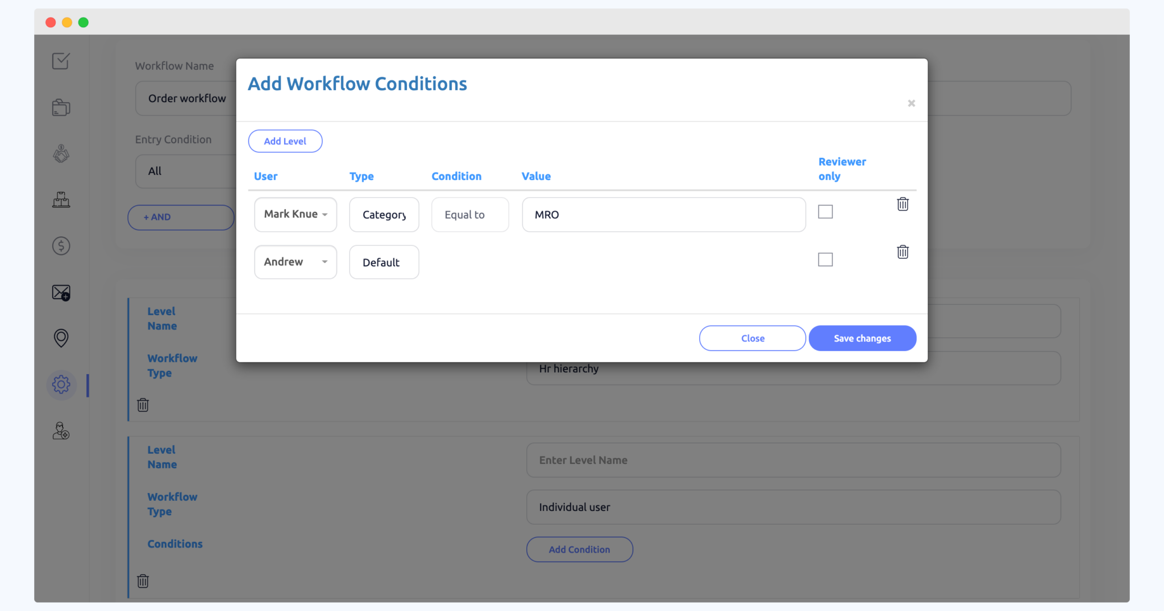
Task: Click the Add Level button
Action: [x=285, y=141]
